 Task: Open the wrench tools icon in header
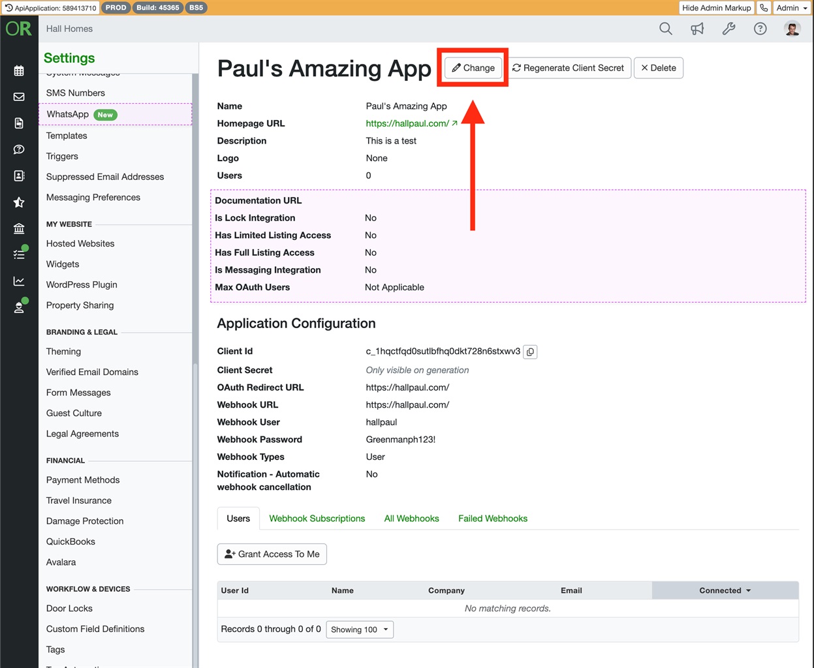click(x=728, y=29)
